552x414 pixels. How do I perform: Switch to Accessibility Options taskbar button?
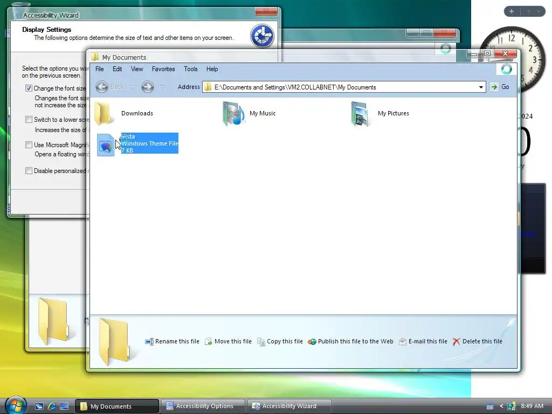coord(203,406)
